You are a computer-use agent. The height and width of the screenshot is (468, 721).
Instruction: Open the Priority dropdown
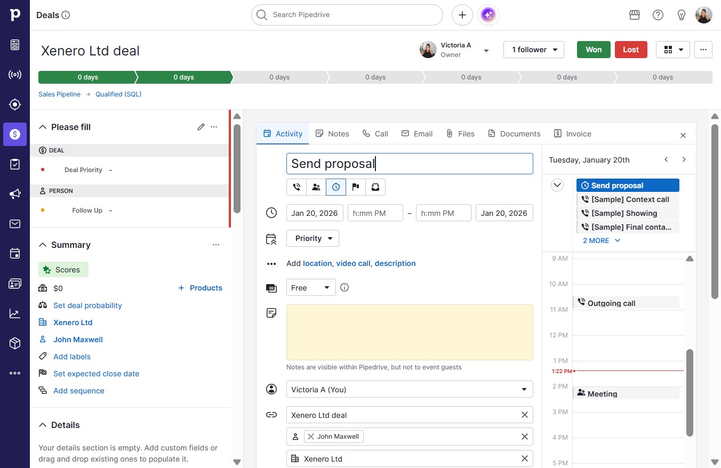coord(313,238)
